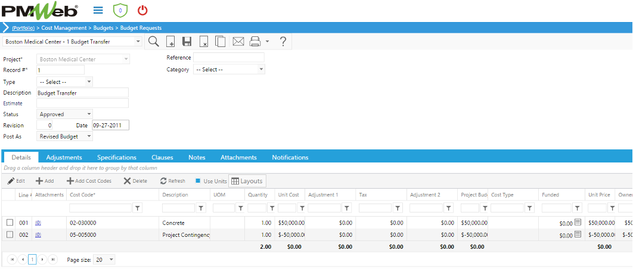Switch to the Clauses tab
The image size is (633, 269).
pyautogui.click(x=162, y=157)
